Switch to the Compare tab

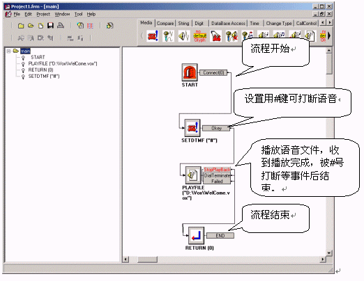(165, 23)
